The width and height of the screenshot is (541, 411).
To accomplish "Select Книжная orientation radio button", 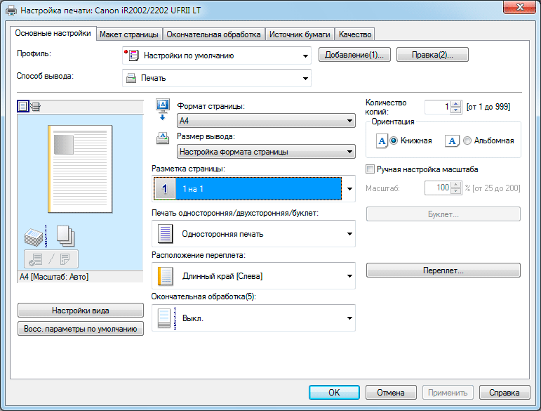I will coord(394,141).
